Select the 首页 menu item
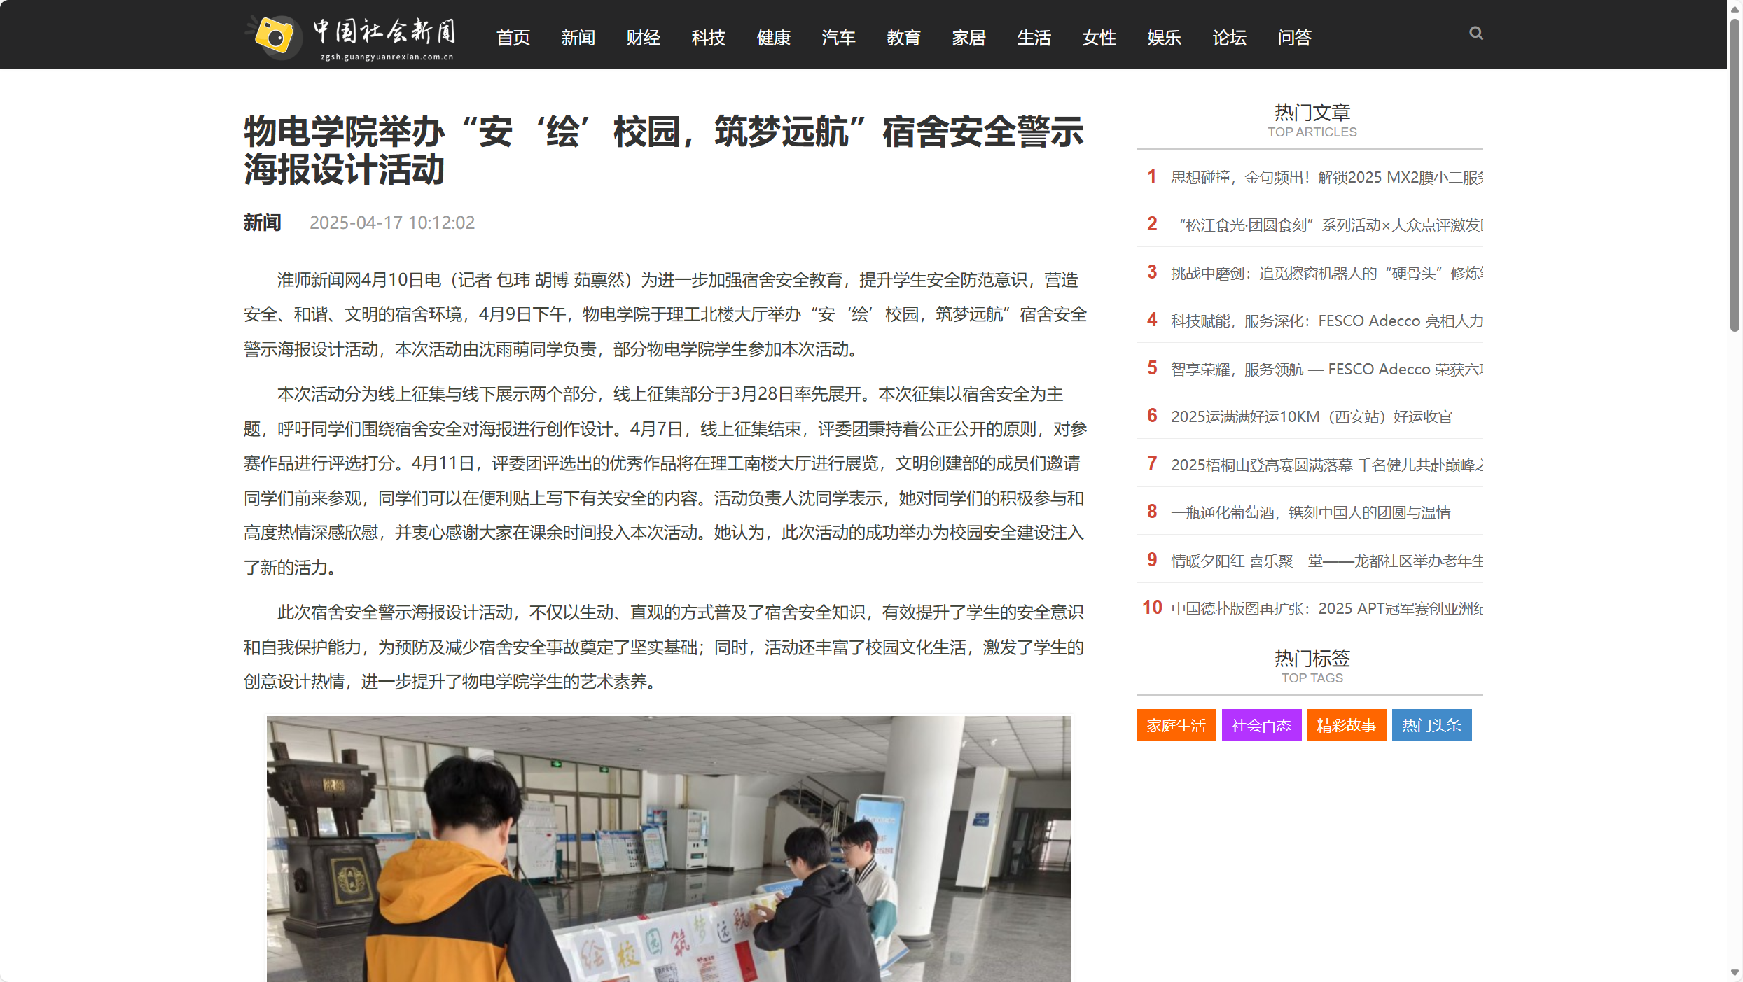The width and height of the screenshot is (1743, 982). 512,38
